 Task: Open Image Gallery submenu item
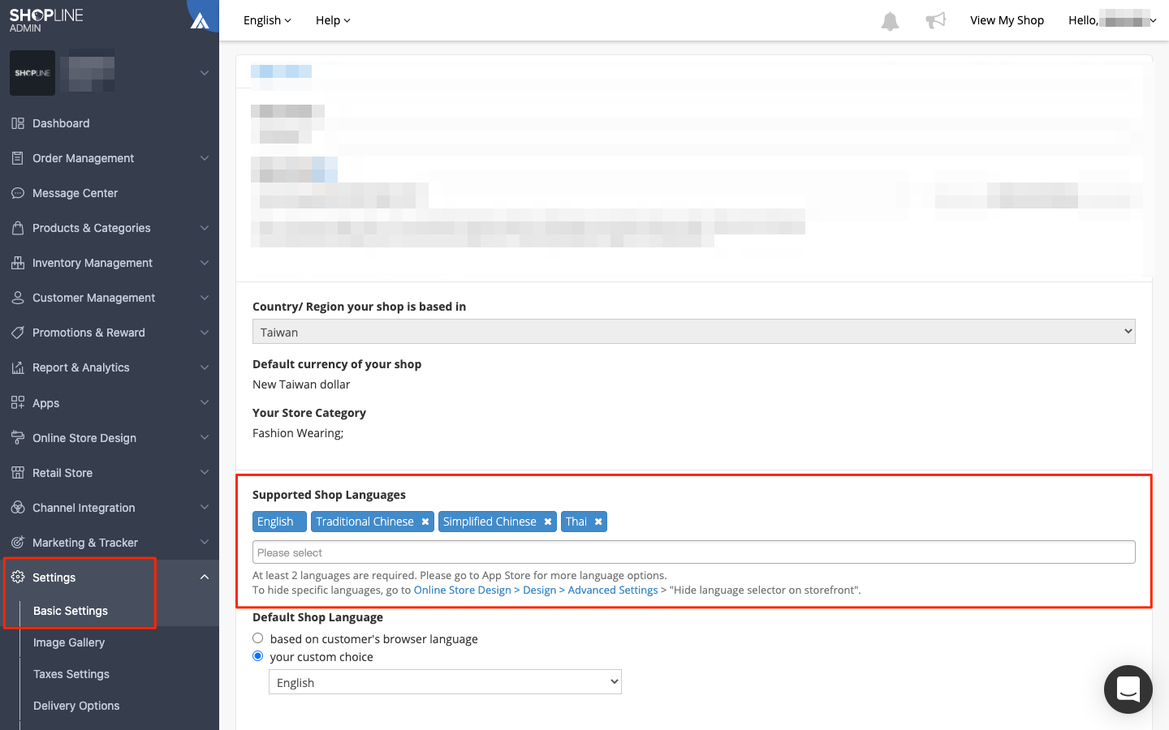(69, 642)
